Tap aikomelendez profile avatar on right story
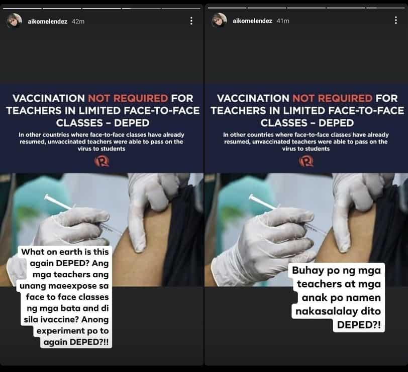Screen dimensions: 408x372 pyautogui.click(x=219, y=20)
